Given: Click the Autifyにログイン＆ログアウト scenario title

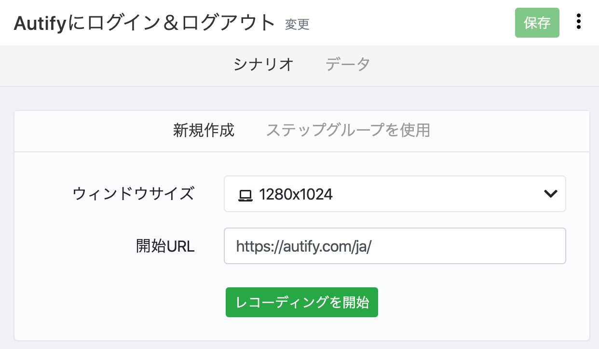Looking at the screenshot, I should coord(145,23).
